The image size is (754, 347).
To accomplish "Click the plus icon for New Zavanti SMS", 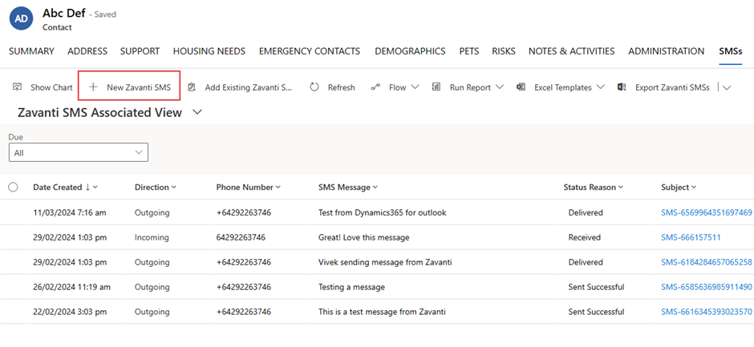I will (x=94, y=87).
